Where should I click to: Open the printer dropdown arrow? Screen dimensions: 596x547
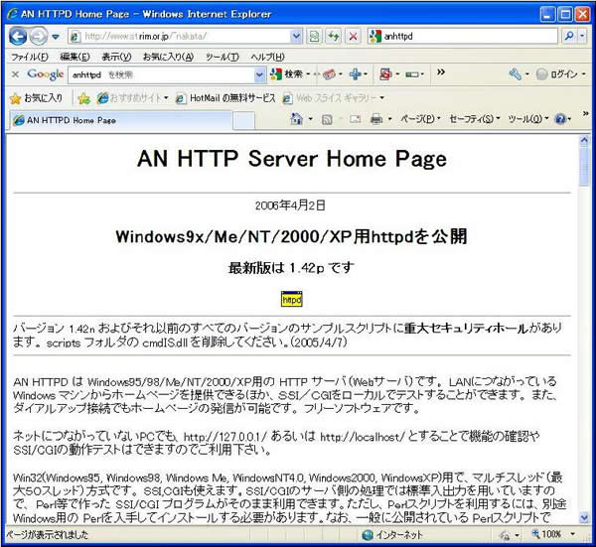390,119
